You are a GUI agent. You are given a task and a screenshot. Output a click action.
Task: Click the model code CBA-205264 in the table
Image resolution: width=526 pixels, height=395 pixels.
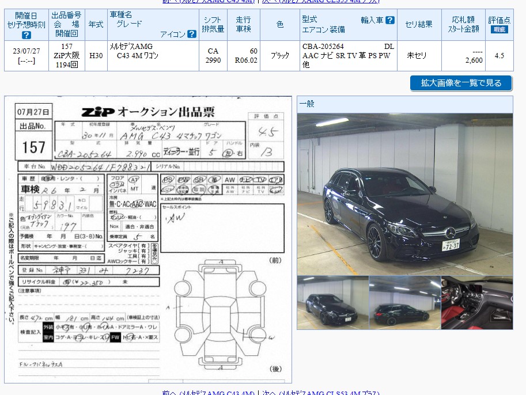tap(323, 47)
